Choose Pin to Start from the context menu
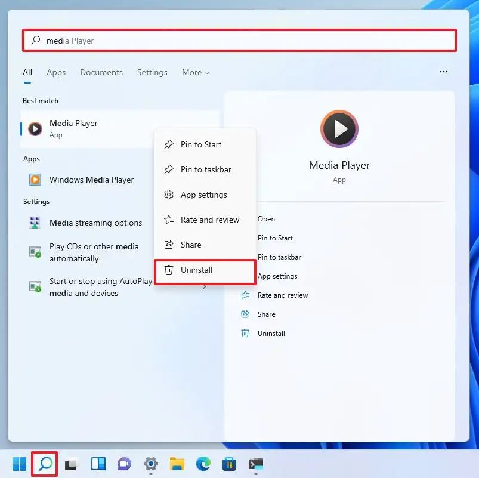The image size is (479, 478). pos(200,144)
